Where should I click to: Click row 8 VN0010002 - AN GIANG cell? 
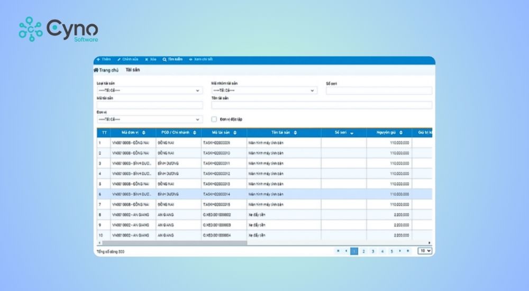tap(133, 215)
